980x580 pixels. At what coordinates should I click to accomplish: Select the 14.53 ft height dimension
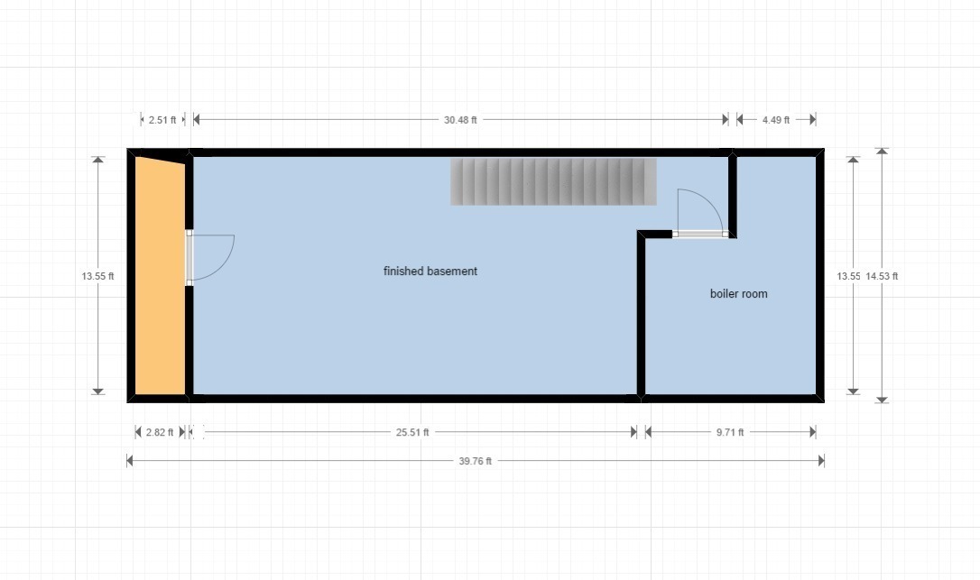[882, 276]
